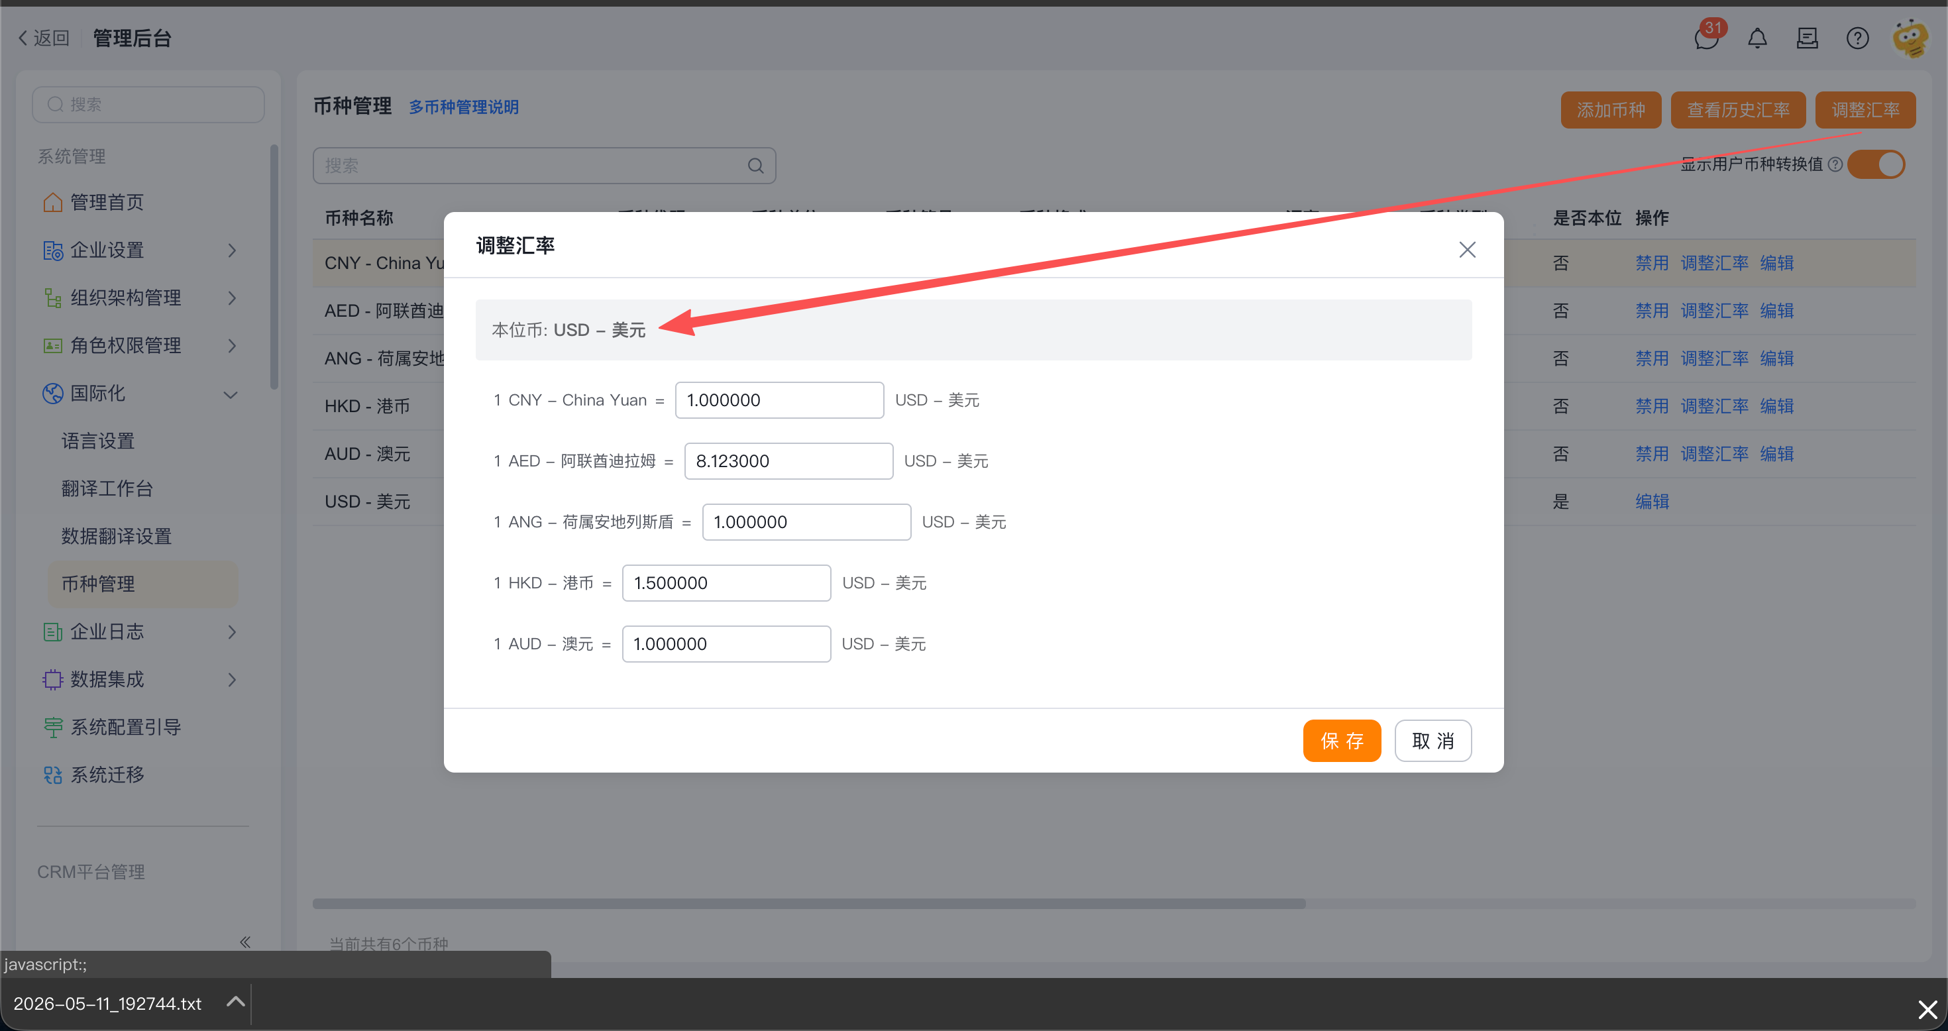Click the 组织架构管理 sidebar icon

(x=52, y=298)
